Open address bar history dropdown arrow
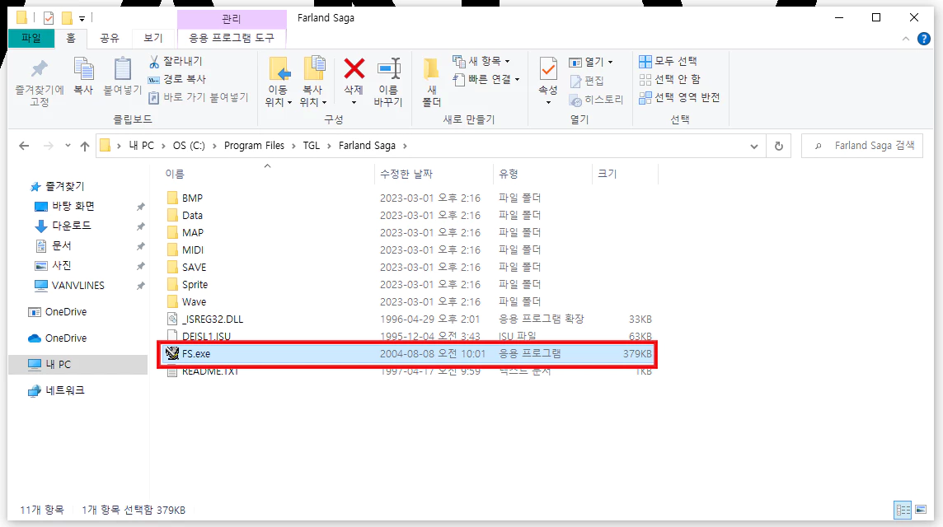This screenshot has height=527, width=943. [x=754, y=146]
